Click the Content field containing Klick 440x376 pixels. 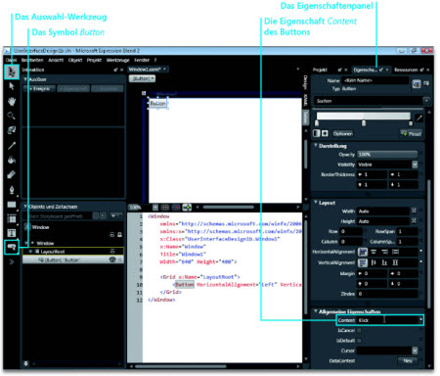pos(387,320)
